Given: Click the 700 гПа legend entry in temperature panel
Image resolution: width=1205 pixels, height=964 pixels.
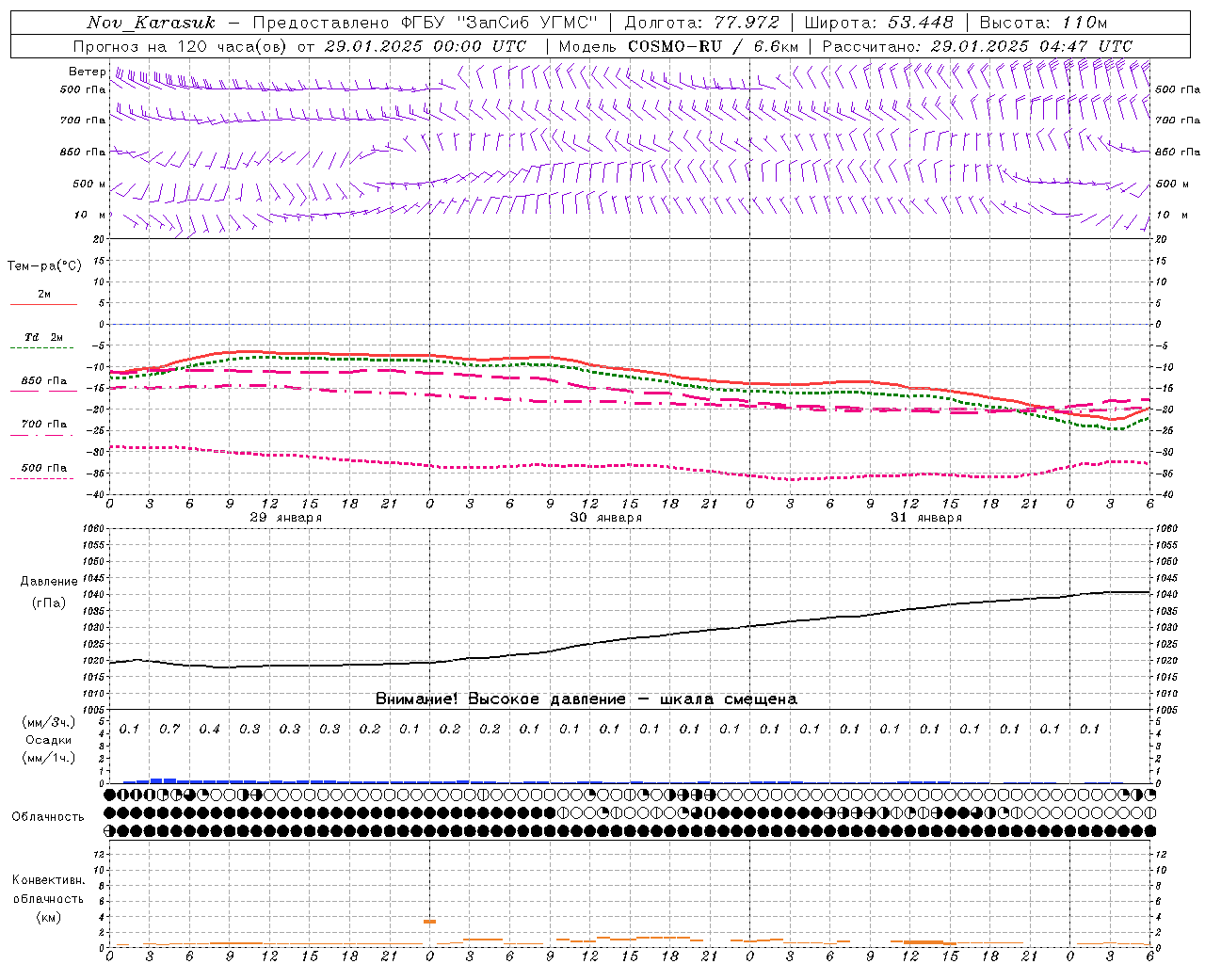Looking at the screenshot, I should (44, 424).
